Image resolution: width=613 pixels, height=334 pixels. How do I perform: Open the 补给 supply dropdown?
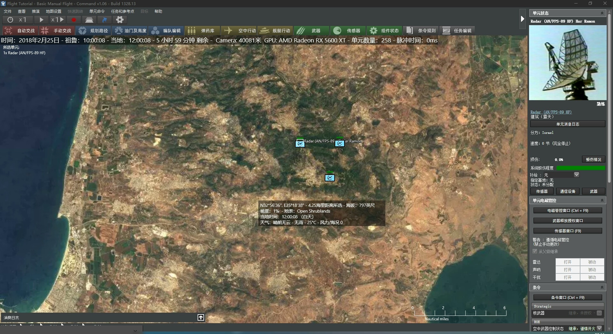tap(576, 175)
